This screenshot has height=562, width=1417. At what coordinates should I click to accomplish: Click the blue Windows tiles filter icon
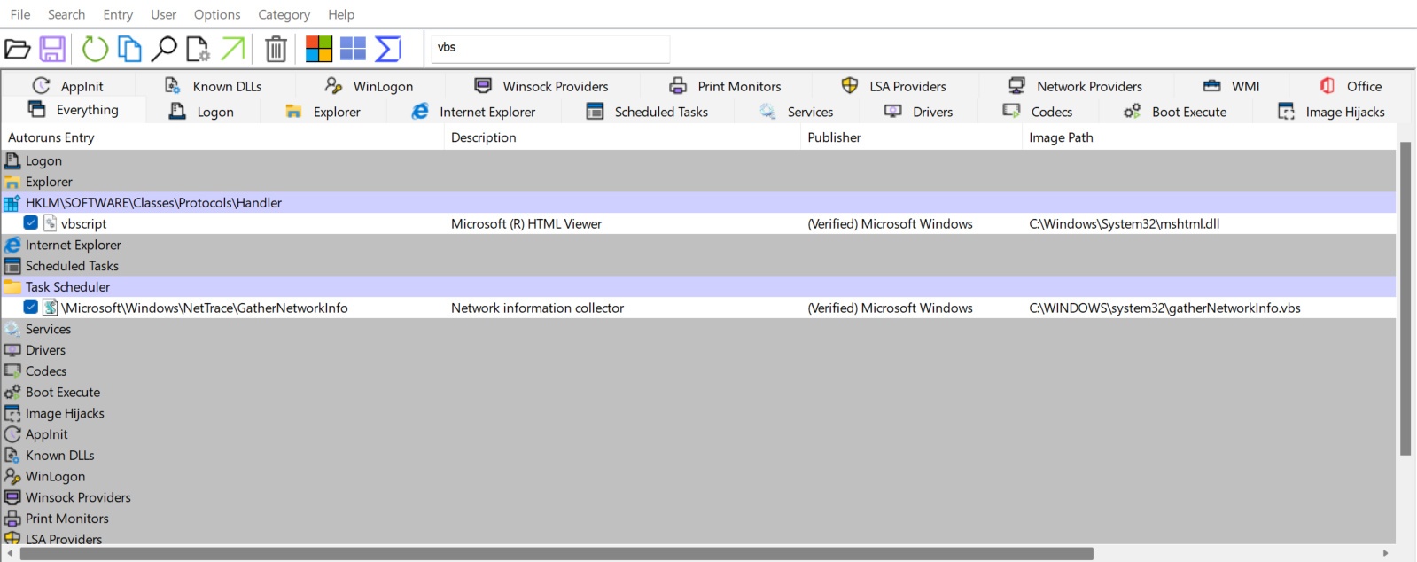coord(353,49)
